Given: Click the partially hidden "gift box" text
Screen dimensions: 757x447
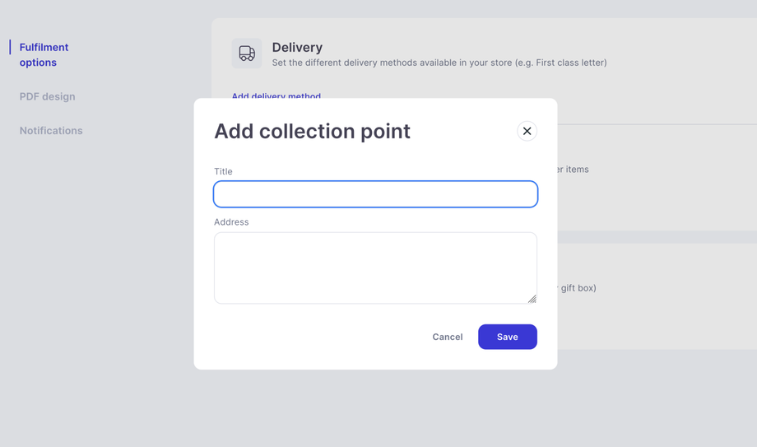Looking at the screenshot, I should (x=578, y=288).
